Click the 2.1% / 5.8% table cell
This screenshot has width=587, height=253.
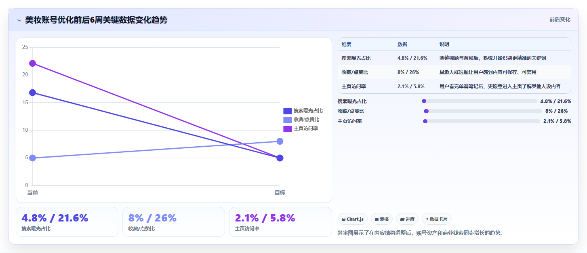pyautogui.click(x=411, y=86)
